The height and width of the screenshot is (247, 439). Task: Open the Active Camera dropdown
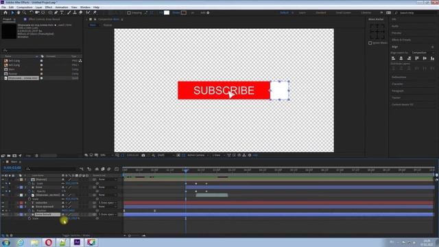(198, 155)
